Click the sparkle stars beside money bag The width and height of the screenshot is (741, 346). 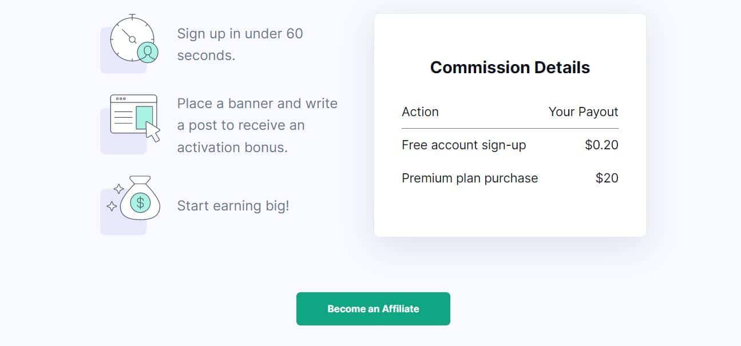pyautogui.click(x=115, y=197)
